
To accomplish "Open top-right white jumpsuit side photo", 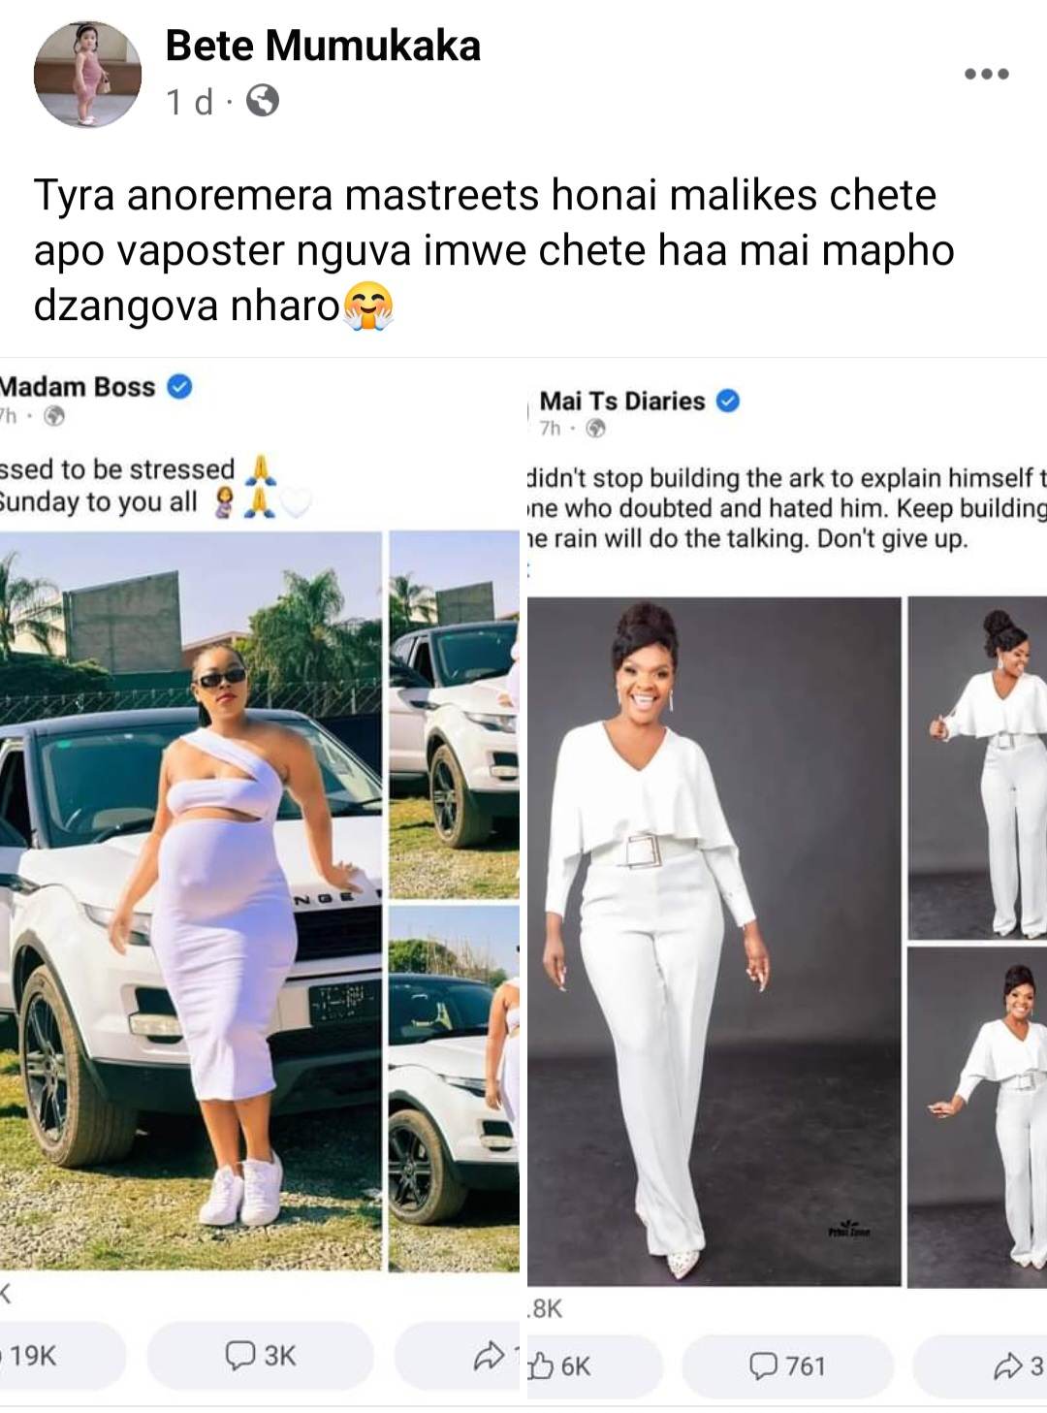I will pos(977,768).
